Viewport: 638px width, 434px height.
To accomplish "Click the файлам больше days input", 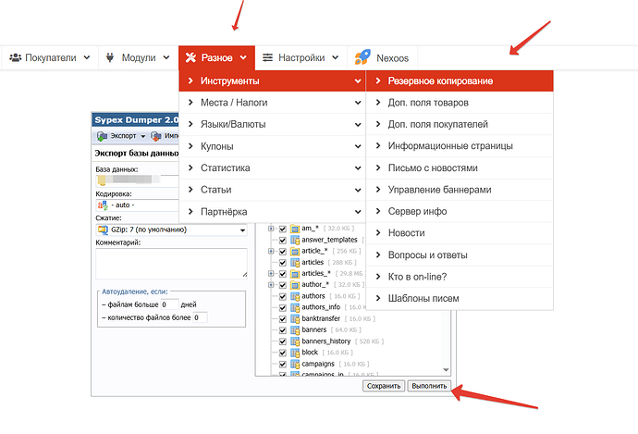I will click(170, 304).
